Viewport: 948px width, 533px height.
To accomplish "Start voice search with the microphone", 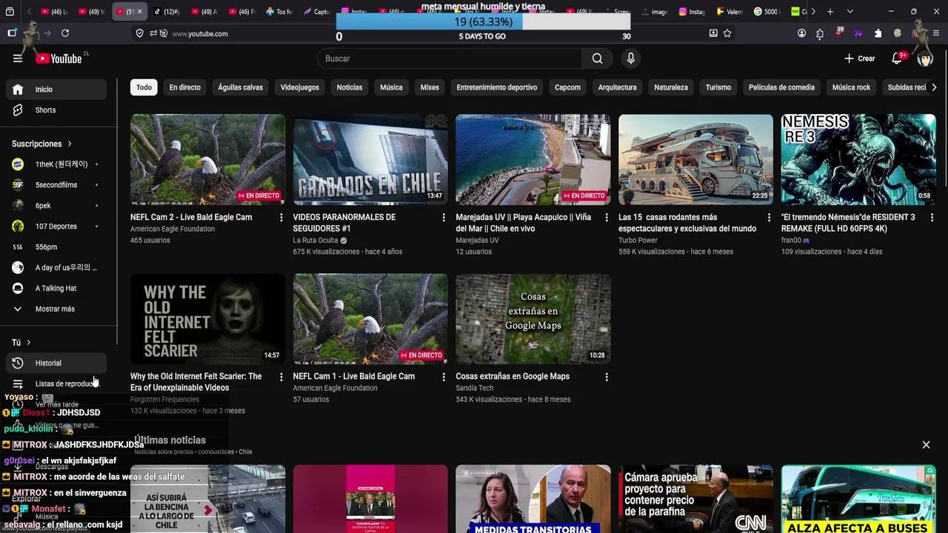I will [630, 58].
